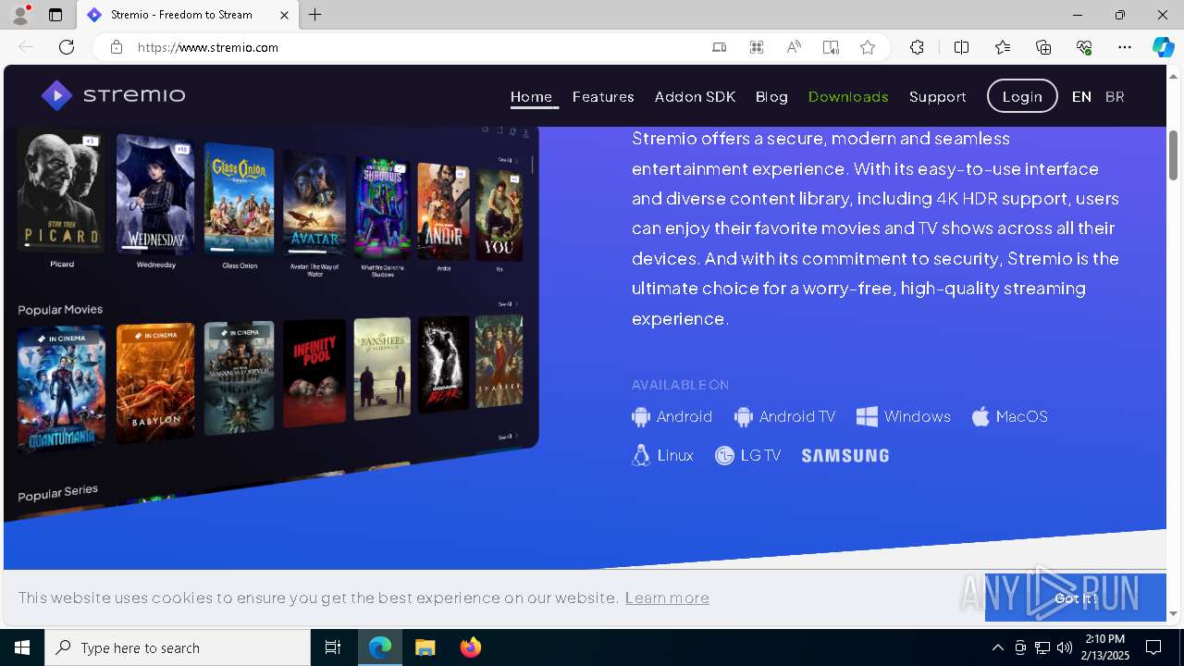Image resolution: width=1184 pixels, height=666 pixels.
Task: Open the volume control in tray
Action: (x=1065, y=647)
